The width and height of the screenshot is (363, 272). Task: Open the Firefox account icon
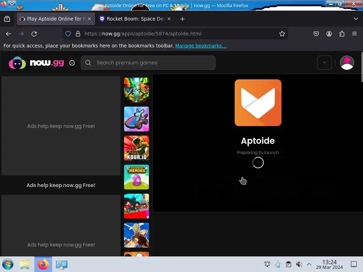[x=329, y=34]
